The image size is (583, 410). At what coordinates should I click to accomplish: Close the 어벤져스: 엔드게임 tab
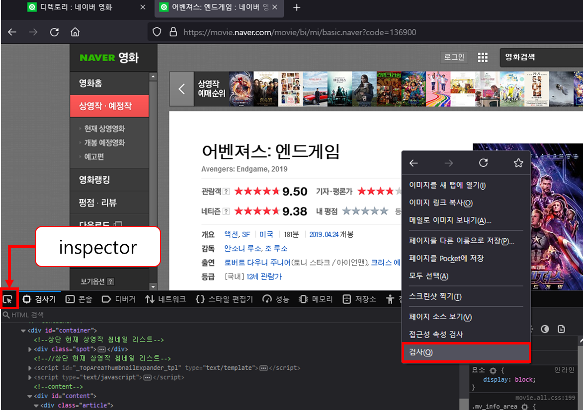point(275,7)
